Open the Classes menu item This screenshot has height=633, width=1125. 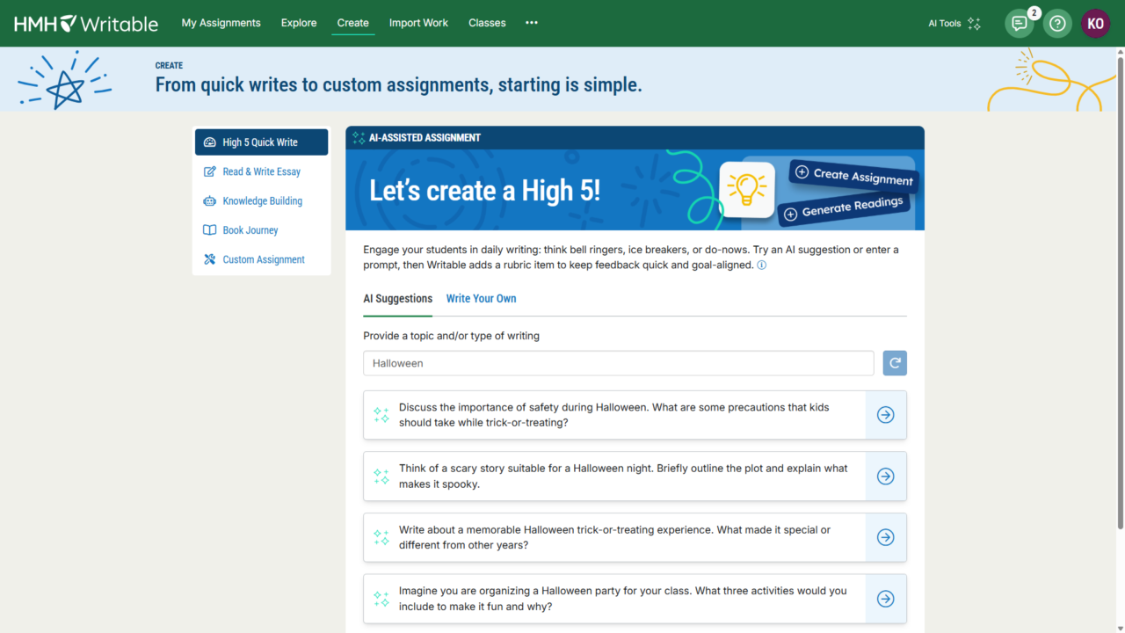click(487, 23)
